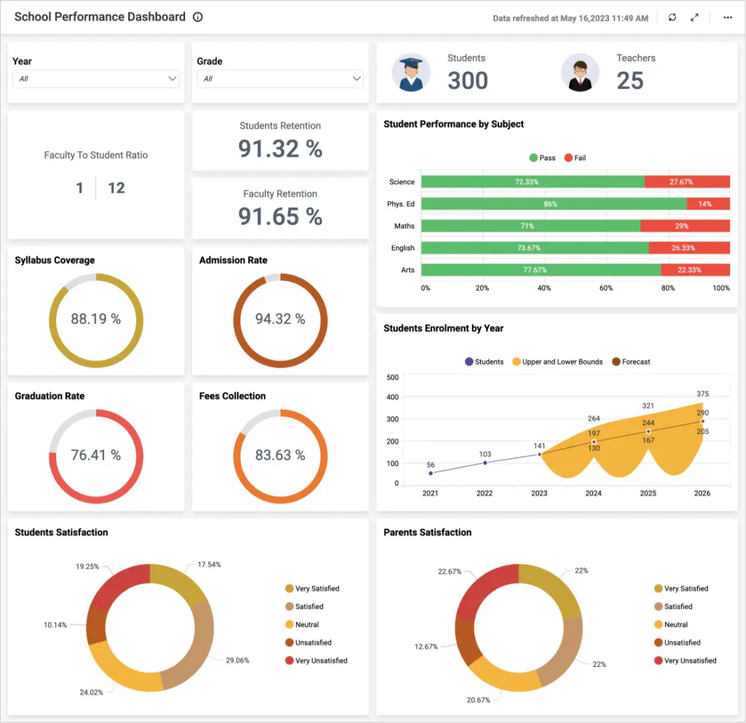The height and width of the screenshot is (723, 746).
Task: Open the Grade filter dropdown
Action: pos(280,79)
